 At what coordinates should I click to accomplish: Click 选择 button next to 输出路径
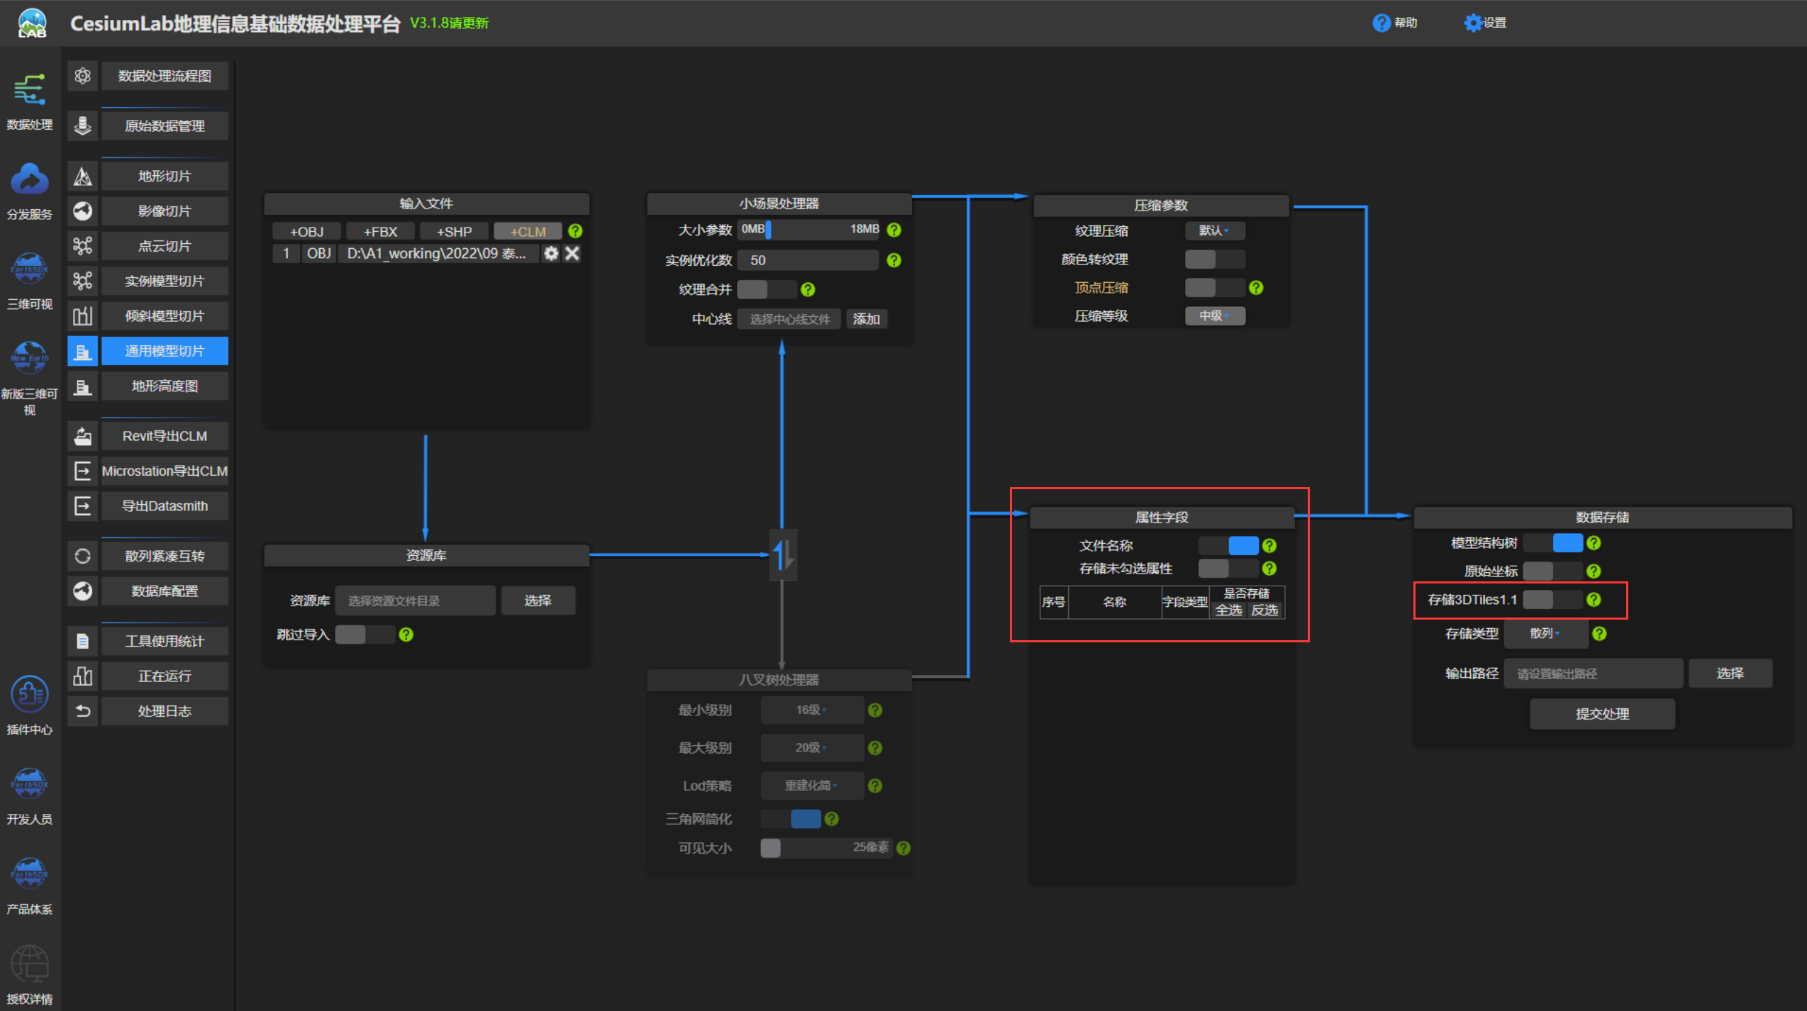click(x=1730, y=674)
